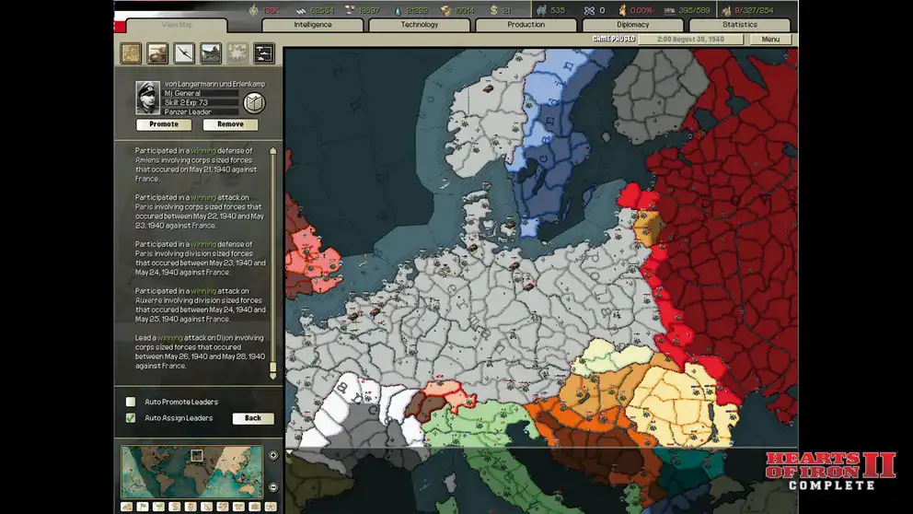The image size is (913, 514).
Task: Click the fleet list icon in toolbar
Action: 264,53
